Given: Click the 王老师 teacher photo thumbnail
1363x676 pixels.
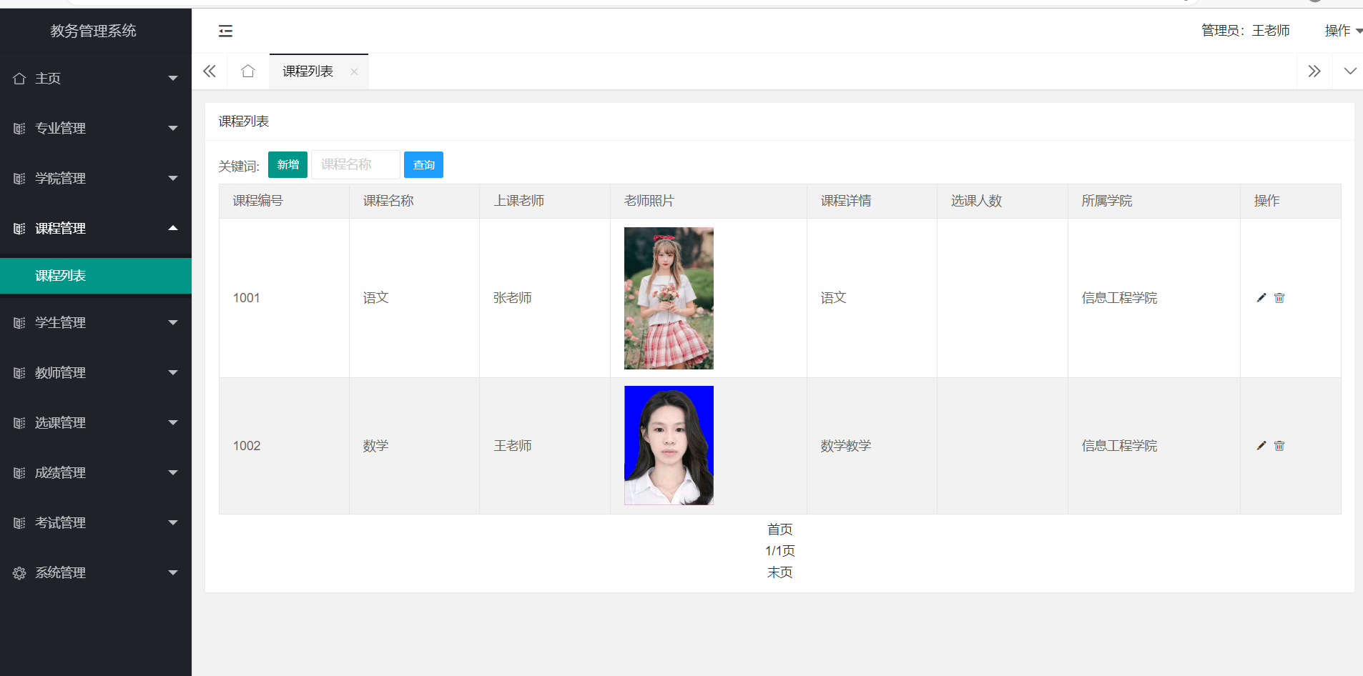Looking at the screenshot, I should pos(669,445).
